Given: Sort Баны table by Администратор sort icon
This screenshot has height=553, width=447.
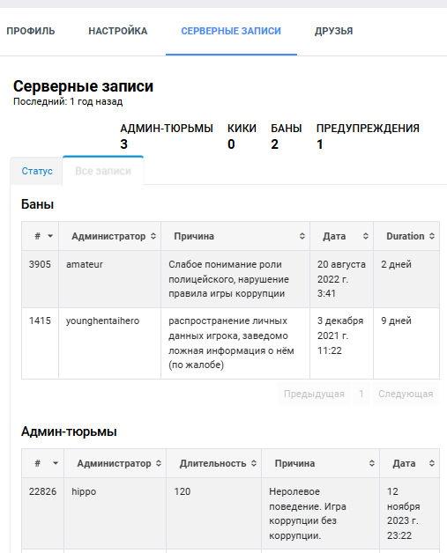Looking at the screenshot, I should pyautogui.click(x=153, y=236).
